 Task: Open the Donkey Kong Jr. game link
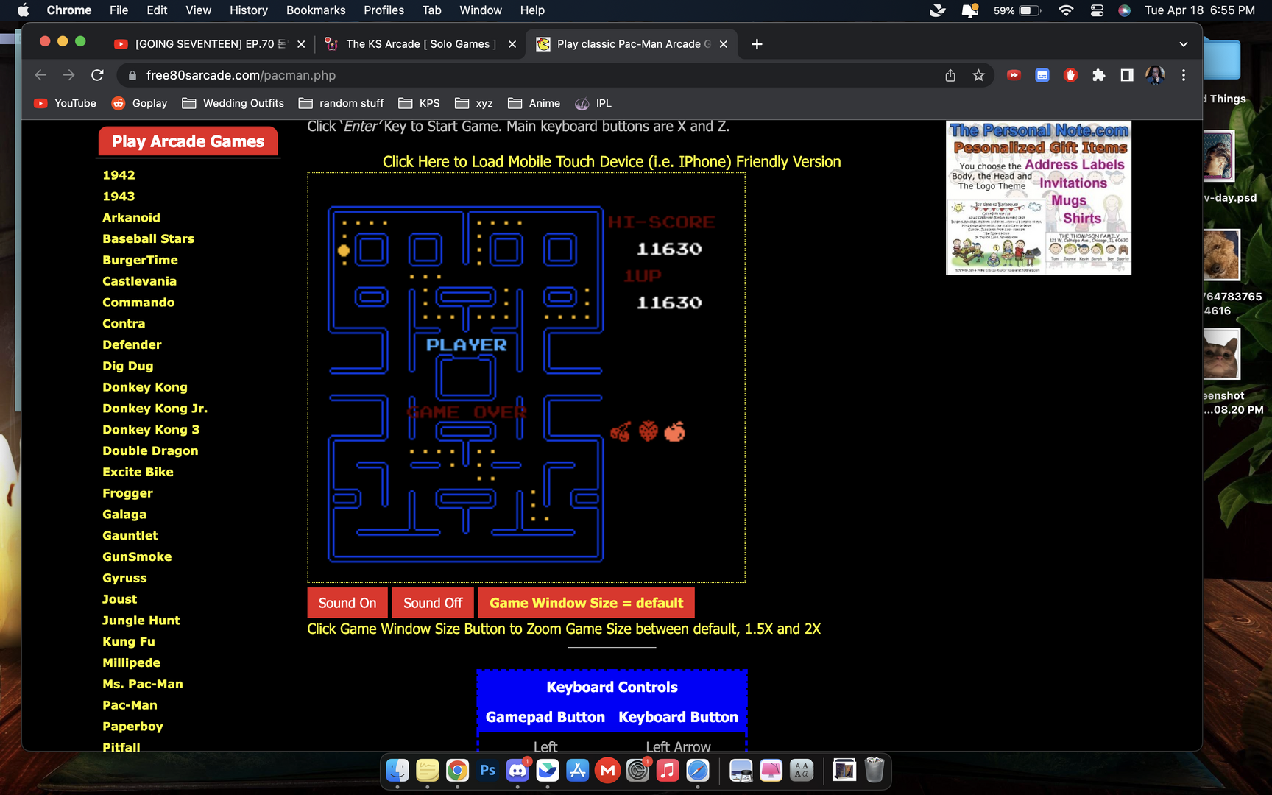155,409
